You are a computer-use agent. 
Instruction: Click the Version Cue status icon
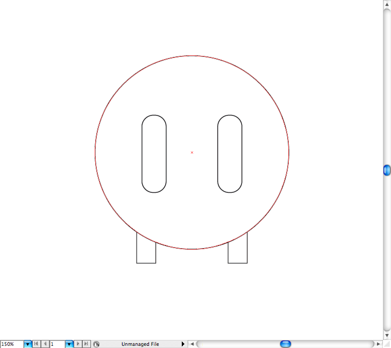(96, 344)
